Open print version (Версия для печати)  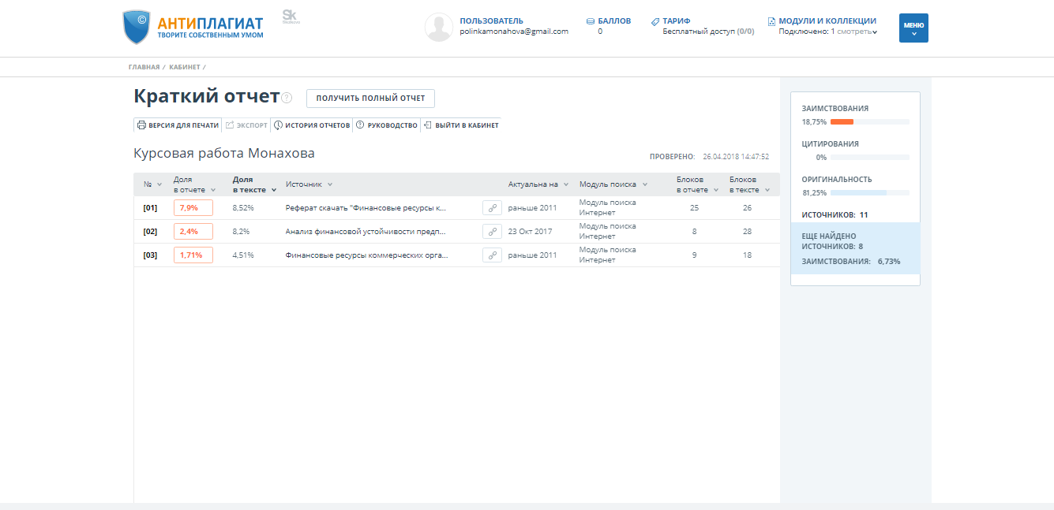(178, 125)
